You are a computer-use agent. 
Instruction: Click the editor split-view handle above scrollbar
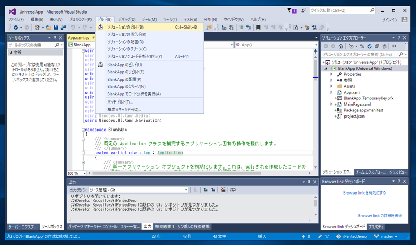316,51
